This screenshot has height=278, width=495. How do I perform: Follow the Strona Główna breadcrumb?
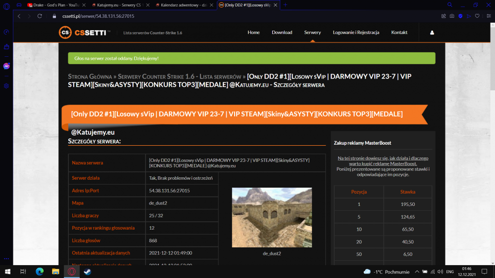point(90,77)
